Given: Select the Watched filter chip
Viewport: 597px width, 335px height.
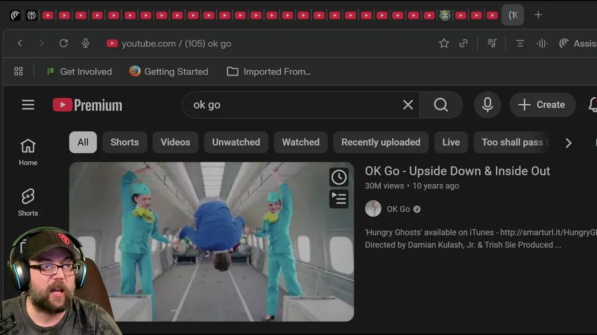Looking at the screenshot, I should click(x=301, y=142).
